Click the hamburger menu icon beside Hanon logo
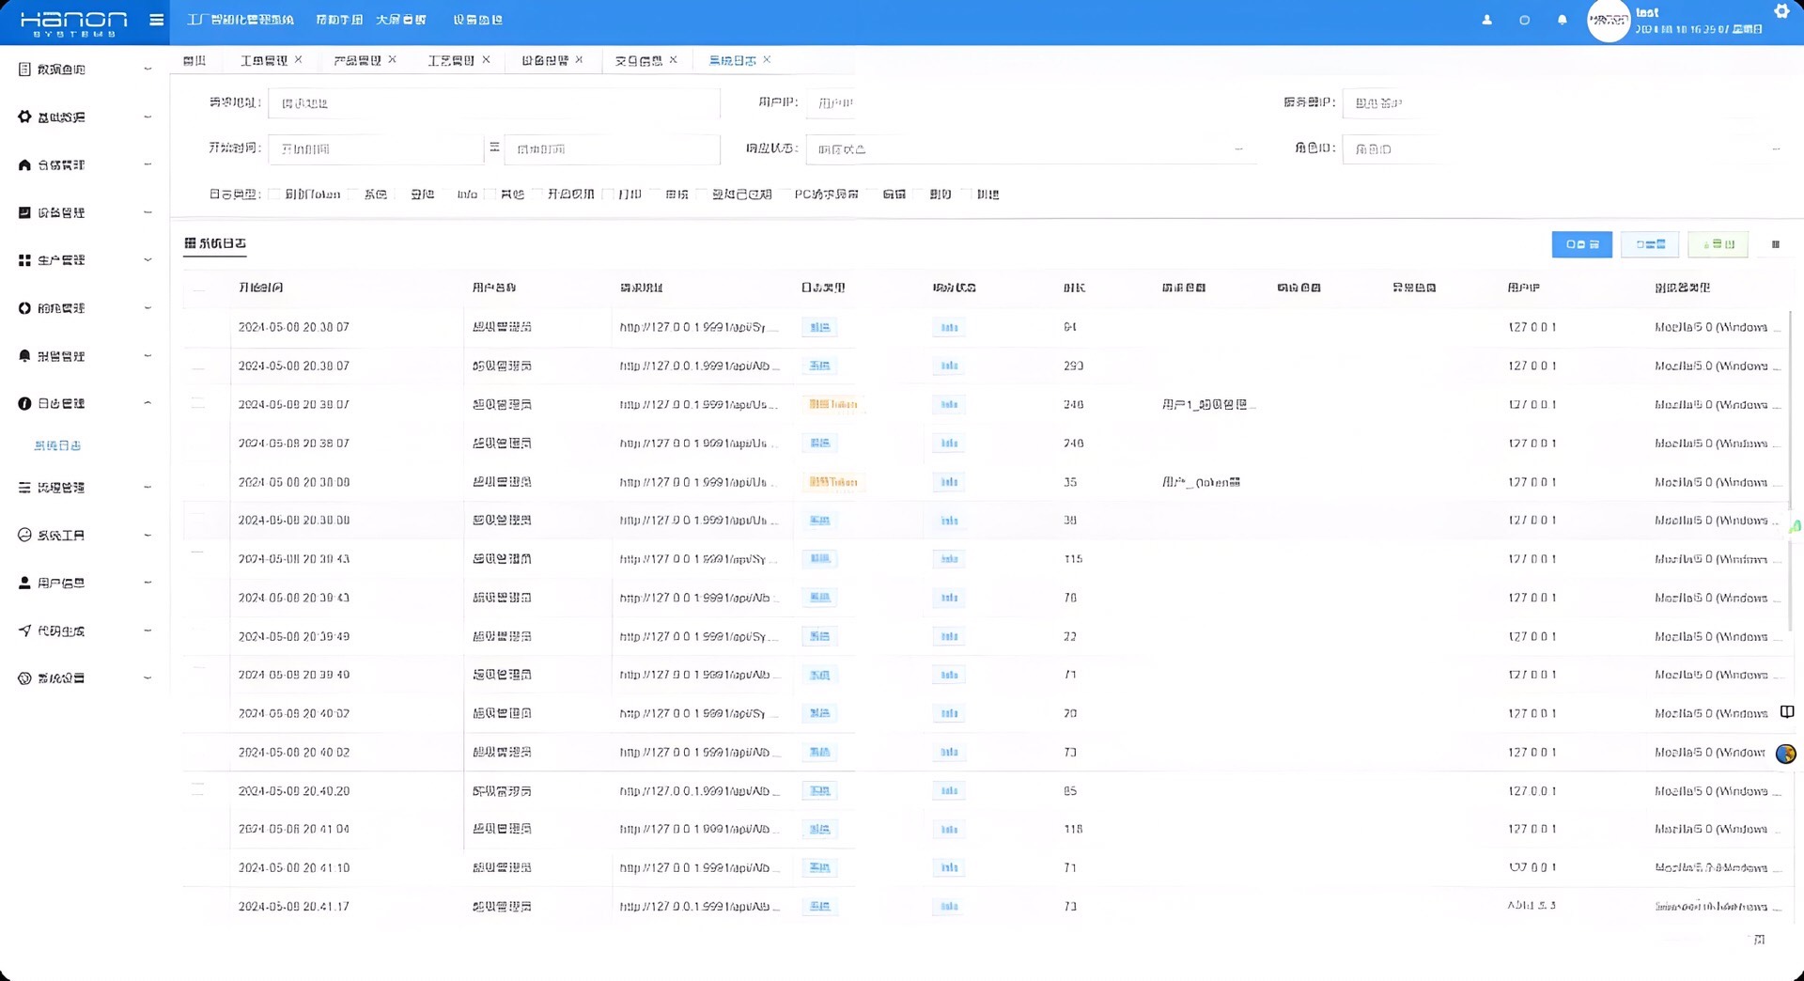The height and width of the screenshot is (981, 1804). click(157, 20)
